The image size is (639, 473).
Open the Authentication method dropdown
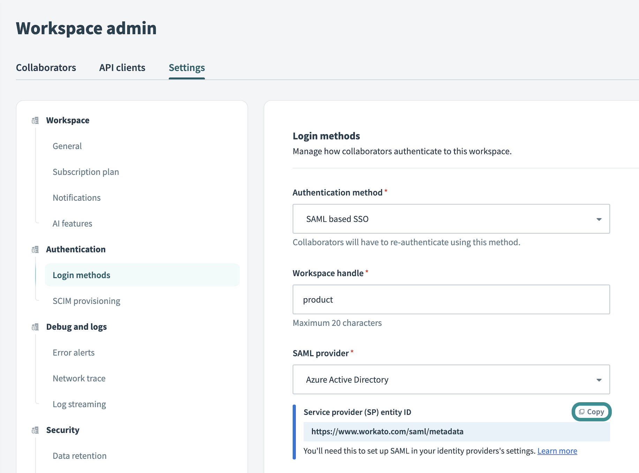(451, 219)
